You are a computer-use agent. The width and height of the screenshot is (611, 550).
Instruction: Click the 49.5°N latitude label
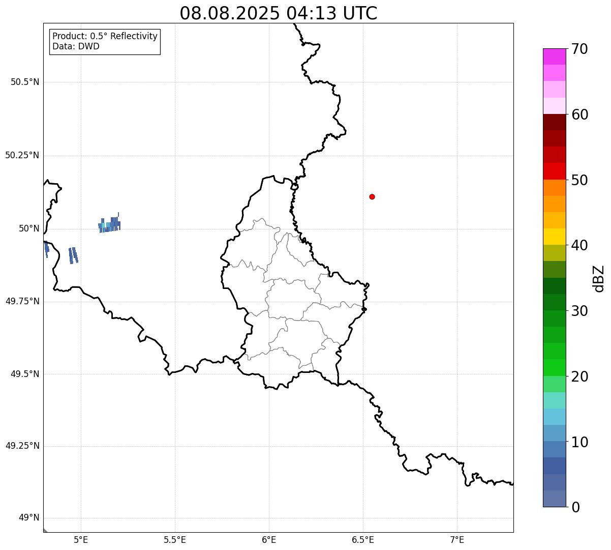click(x=25, y=374)
